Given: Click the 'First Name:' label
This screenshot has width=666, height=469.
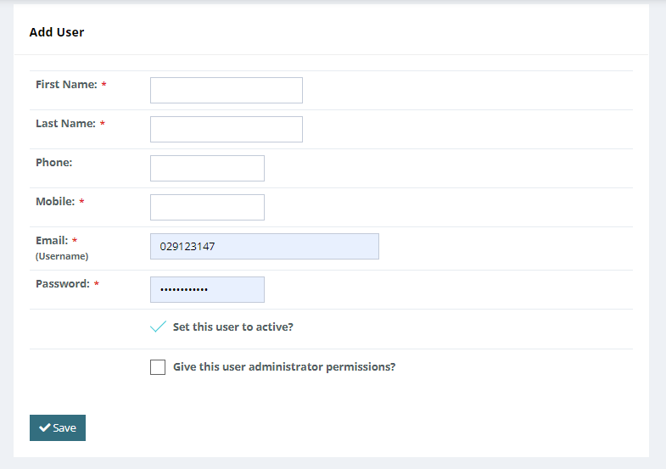Looking at the screenshot, I should click(66, 85).
